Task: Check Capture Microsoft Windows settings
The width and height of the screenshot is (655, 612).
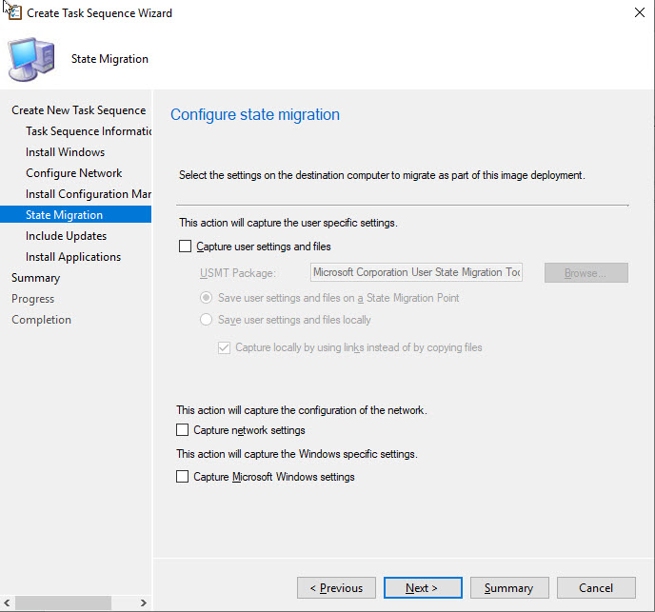Action: coord(182,477)
